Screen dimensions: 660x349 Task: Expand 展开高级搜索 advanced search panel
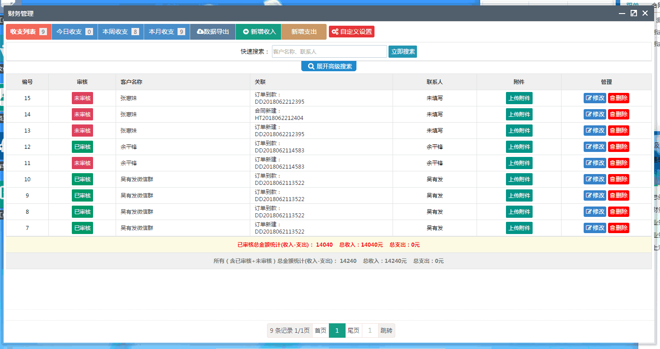click(x=329, y=66)
